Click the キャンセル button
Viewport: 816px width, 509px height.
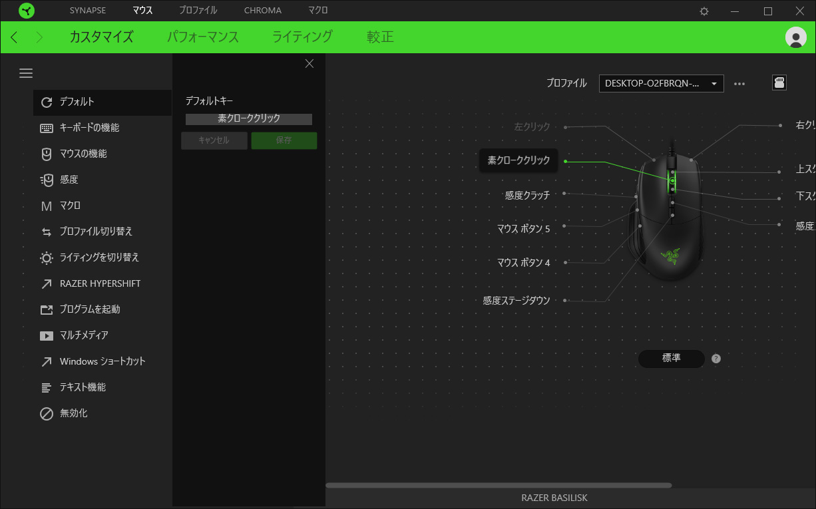pyautogui.click(x=214, y=140)
